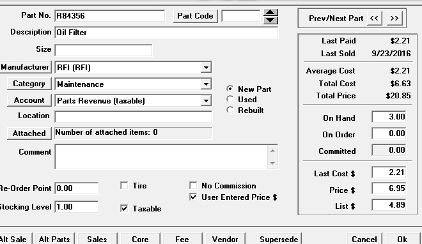This screenshot has height=244, width=422.
Task: Click the Size input field
Action: [104, 50]
